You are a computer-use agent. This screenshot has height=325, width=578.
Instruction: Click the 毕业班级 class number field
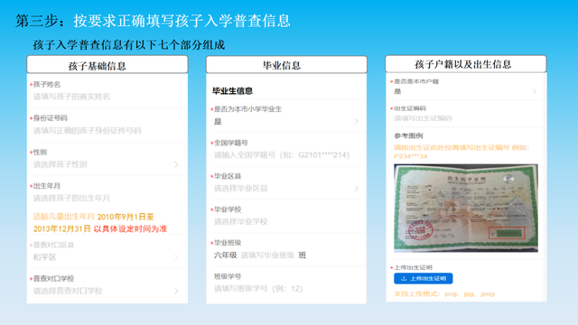click(267, 255)
